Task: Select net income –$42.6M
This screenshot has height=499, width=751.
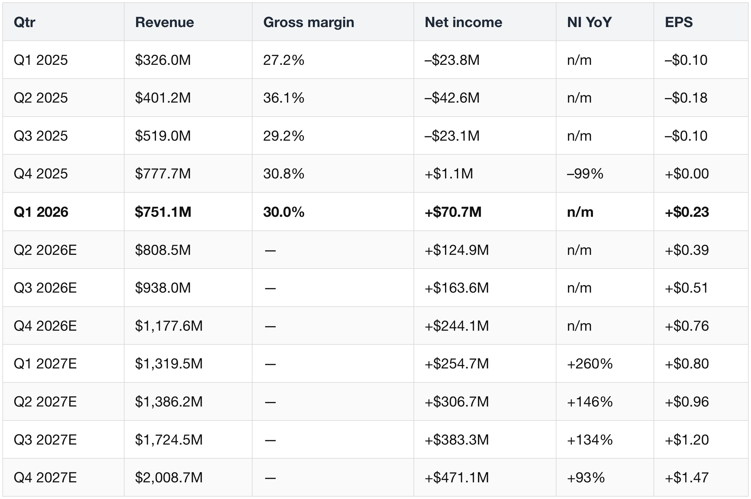Action: coord(452,98)
